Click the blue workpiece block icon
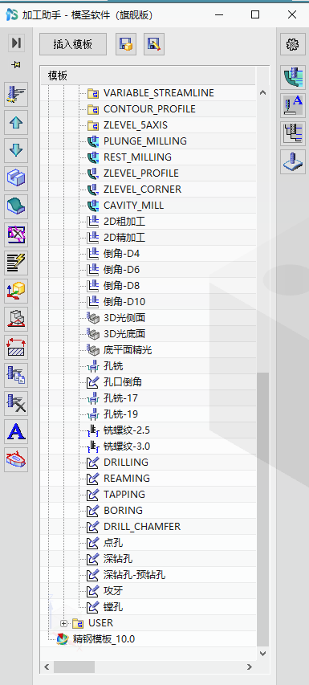 16,178
